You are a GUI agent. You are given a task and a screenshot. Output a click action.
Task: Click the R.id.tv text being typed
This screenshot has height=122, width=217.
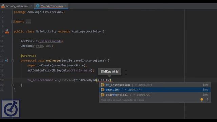click(x=103, y=80)
